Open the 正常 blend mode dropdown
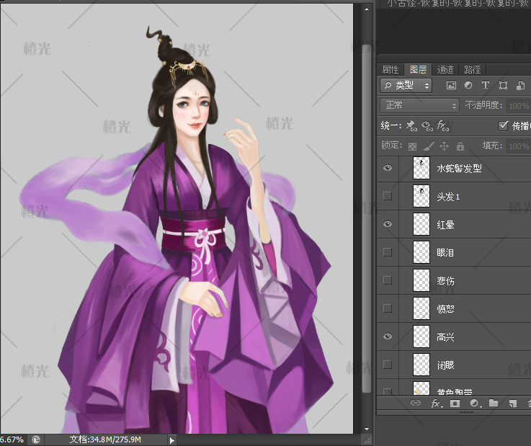Image resolution: width=531 pixels, height=446 pixels. (x=419, y=105)
